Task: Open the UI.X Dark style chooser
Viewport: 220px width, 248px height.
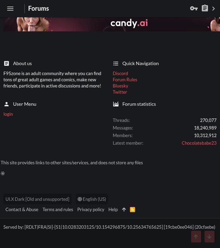Action: pos(37,199)
